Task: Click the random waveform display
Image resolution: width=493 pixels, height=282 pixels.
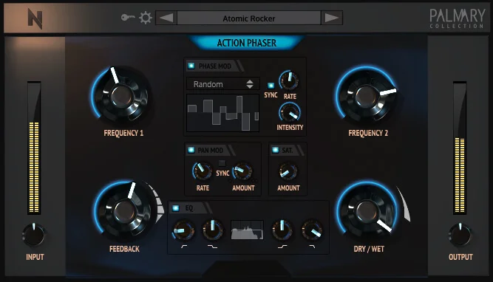Action: coord(223,113)
